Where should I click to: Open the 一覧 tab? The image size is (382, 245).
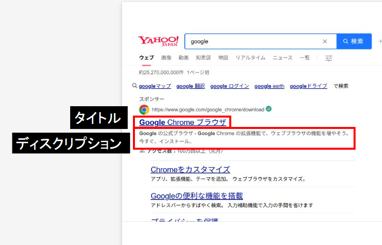tap(305, 58)
